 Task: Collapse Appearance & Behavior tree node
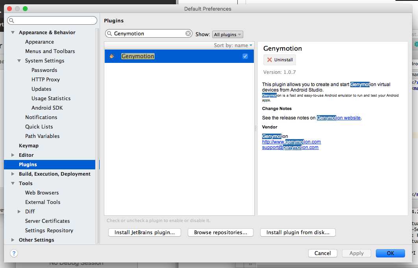pyautogui.click(x=13, y=33)
